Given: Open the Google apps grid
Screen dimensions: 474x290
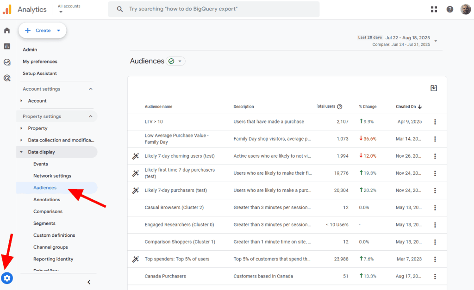Looking at the screenshot, I should [434, 9].
